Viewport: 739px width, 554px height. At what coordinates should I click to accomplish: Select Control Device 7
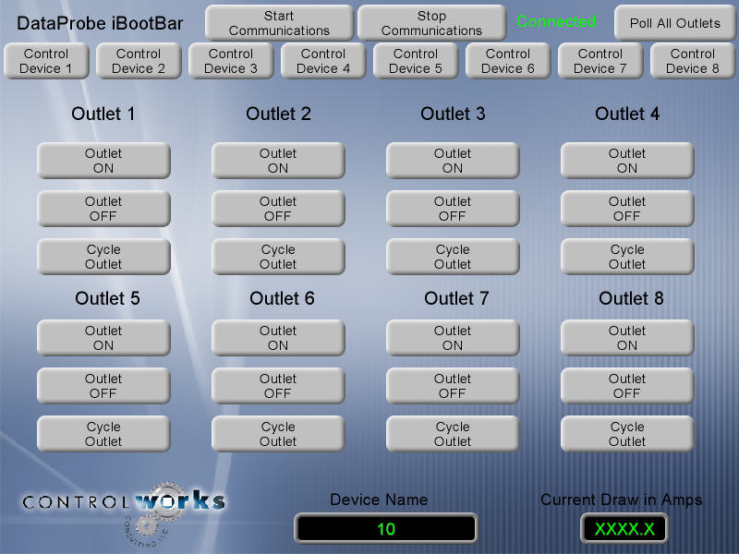tap(600, 61)
